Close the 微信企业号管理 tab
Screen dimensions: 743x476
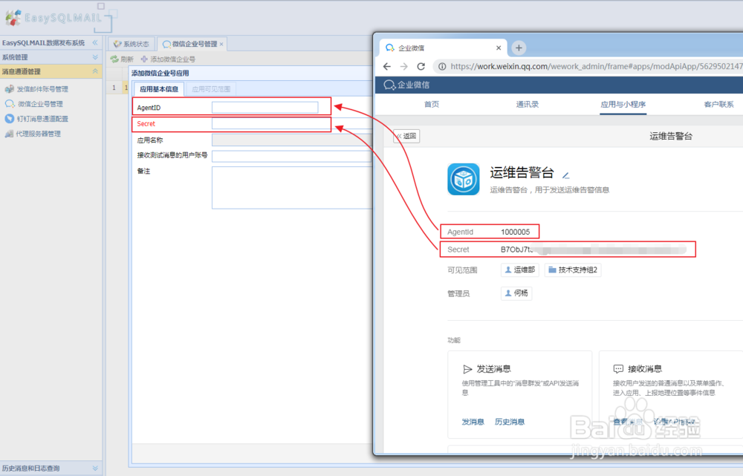[x=221, y=44]
